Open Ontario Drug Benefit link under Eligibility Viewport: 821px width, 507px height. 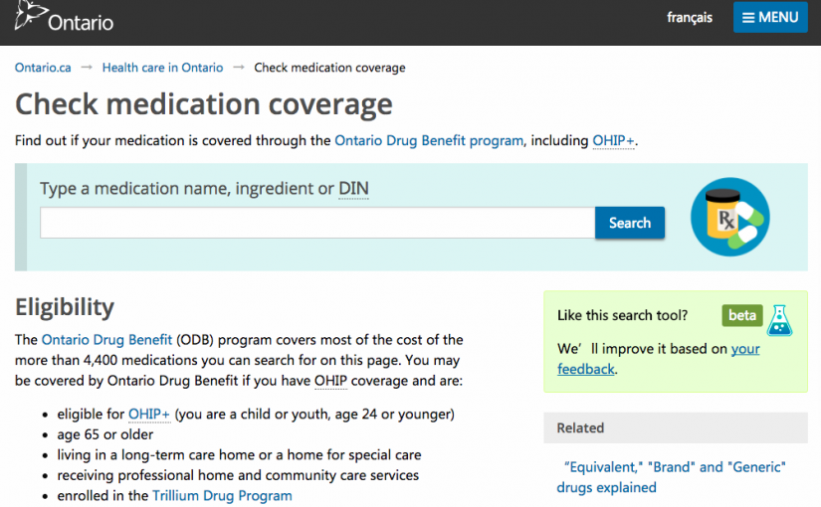pos(106,339)
